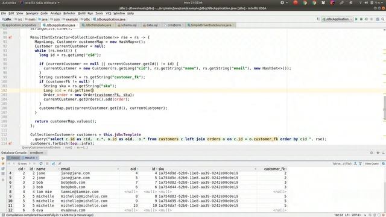
Task: Switch to data.sql editor tab
Action: pyautogui.click(x=151, y=25)
